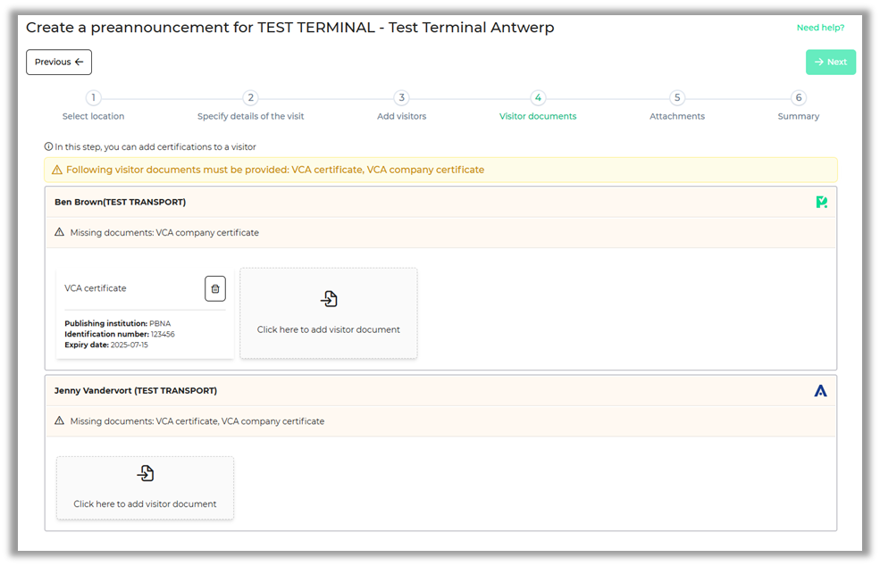This screenshot has width=880, height=566.
Task: Go to step 1 Select location
Action: point(94,98)
